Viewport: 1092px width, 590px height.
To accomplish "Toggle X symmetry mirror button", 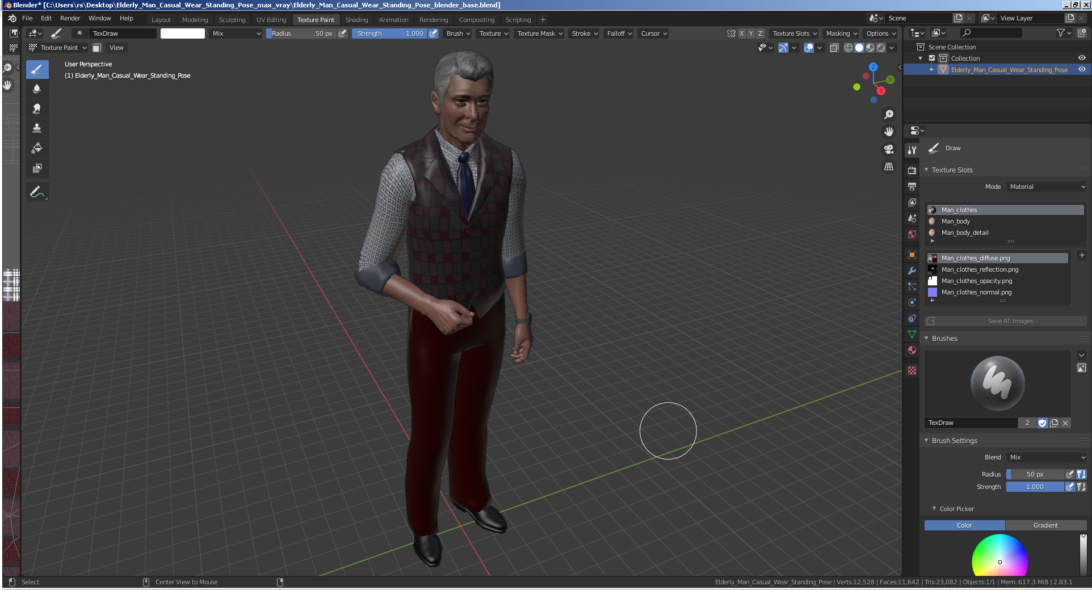I will coord(741,33).
